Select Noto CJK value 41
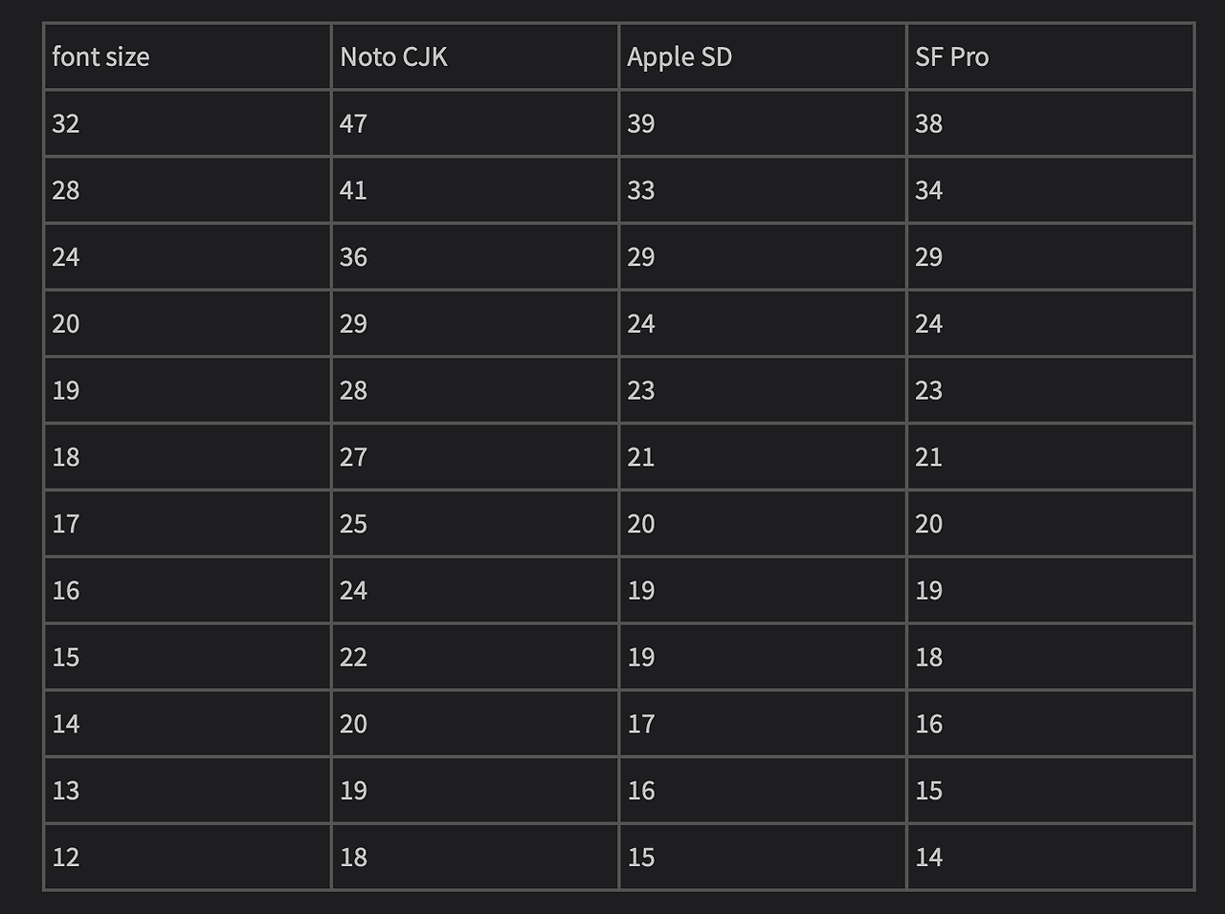The height and width of the screenshot is (914, 1225). coord(475,190)
